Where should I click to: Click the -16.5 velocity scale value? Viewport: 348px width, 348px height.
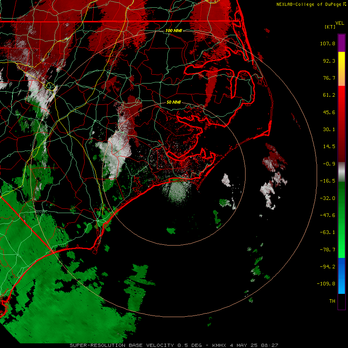pos(328,181)
